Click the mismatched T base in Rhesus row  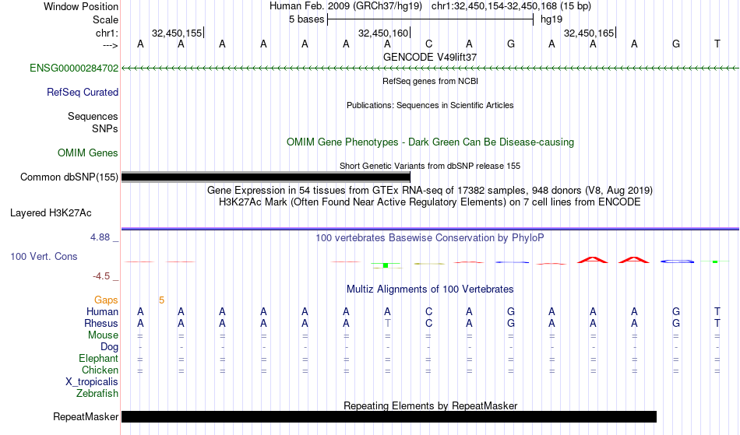387,323
